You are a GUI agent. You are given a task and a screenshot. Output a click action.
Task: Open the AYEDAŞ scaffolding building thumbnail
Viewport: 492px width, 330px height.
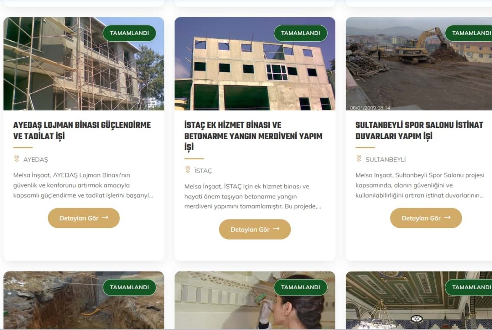point(84,63)
